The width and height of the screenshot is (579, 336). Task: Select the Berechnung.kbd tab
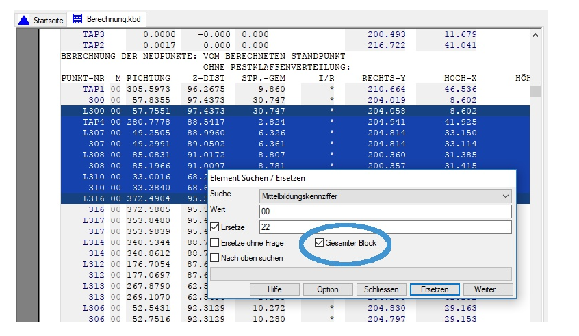tap(110, 20)
